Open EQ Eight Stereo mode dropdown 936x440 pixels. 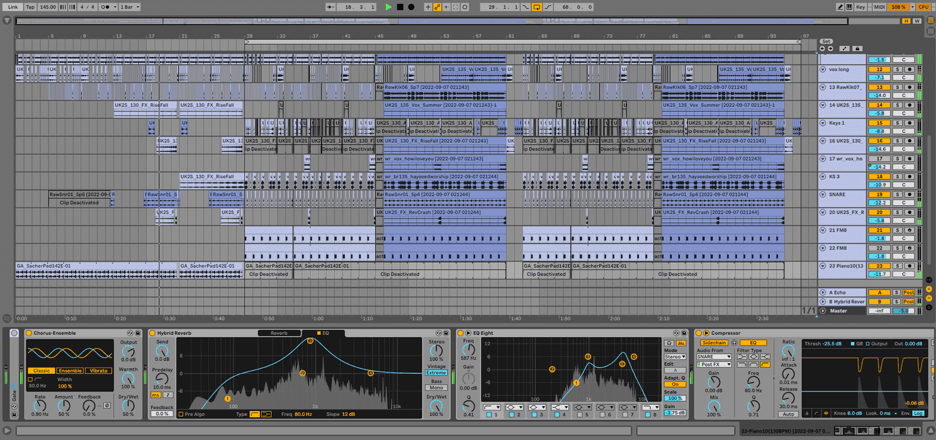[x=675, y=357]
